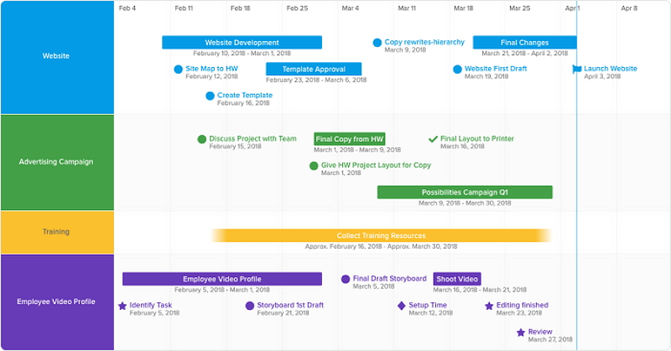671x351 pixels.
Task: Select the Review star milestone icon
Action: point(521,333)
